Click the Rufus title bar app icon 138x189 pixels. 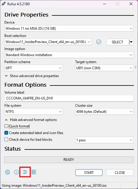[x=3, y=4]
